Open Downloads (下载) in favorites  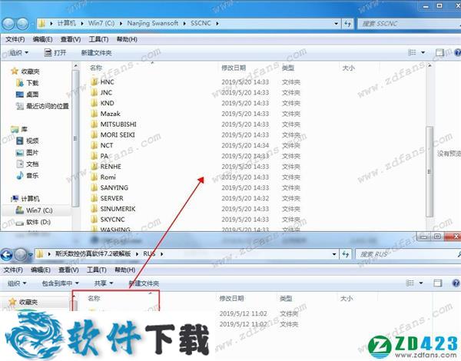(28, 83)
